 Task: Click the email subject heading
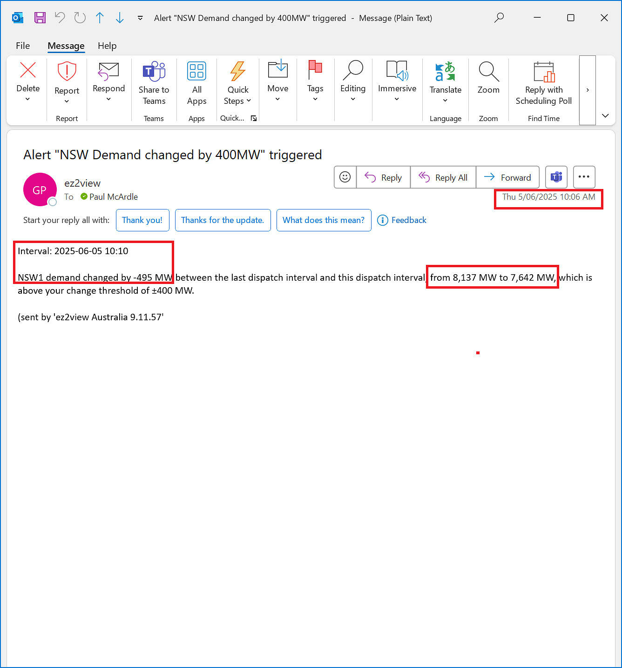tap(173, 155)
